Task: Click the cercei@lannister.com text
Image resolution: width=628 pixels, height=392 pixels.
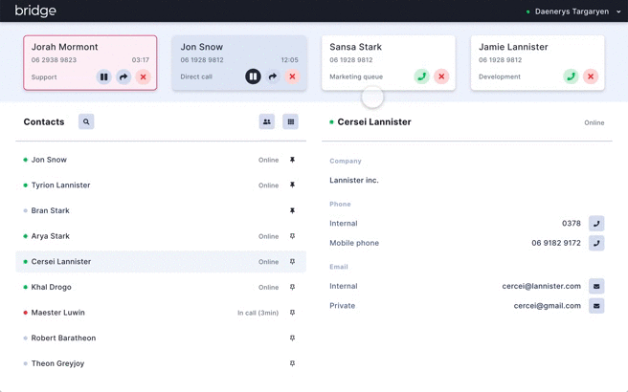Action: pyautogui.click(x=541, y=286)
